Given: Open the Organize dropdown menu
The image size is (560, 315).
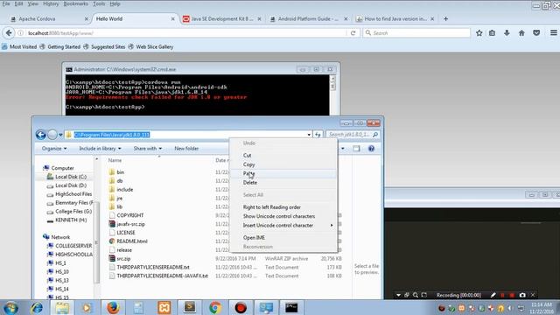Looking at the screenshot, I should pyautogui.click(x=54, y=149).
